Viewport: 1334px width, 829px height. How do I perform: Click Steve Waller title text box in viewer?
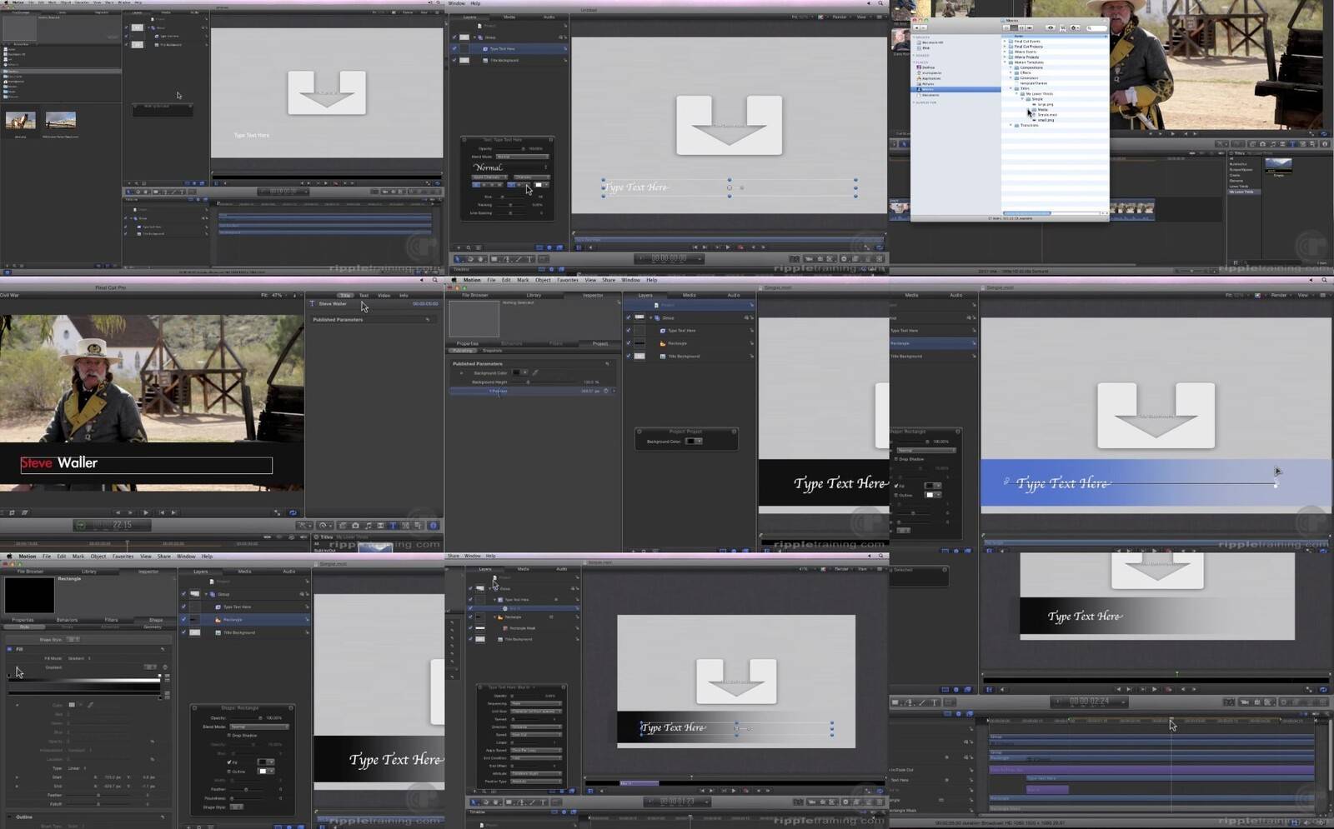pos(146,464)
